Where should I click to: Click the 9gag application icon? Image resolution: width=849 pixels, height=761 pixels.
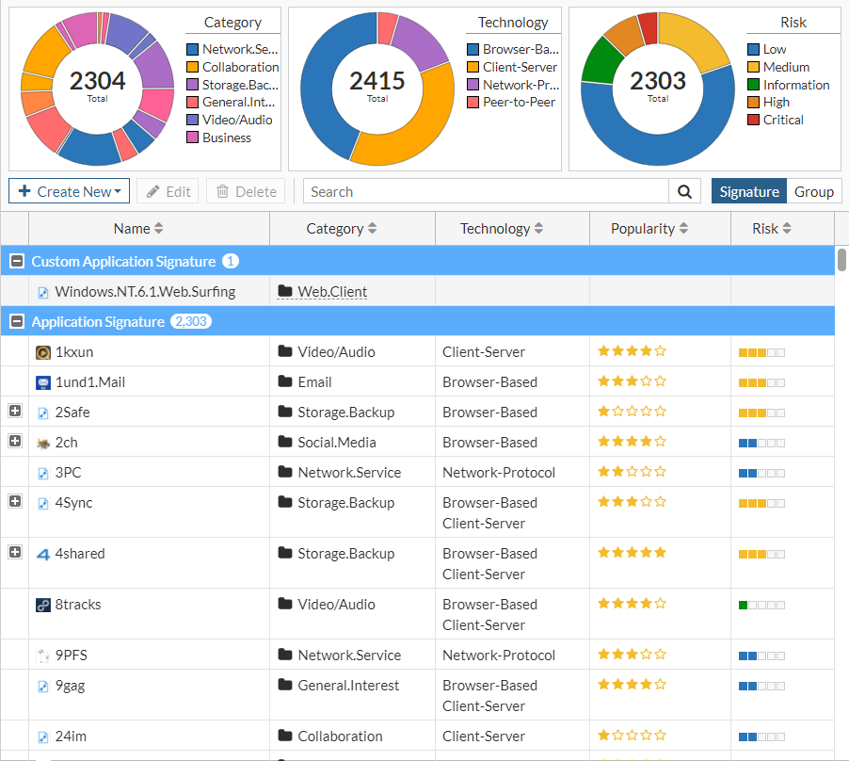tap(42, 685)
